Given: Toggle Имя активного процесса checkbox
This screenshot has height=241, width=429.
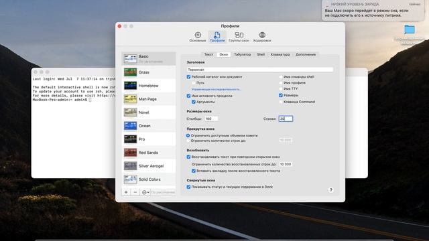Looking at the screenshot, I should point(188,96).
